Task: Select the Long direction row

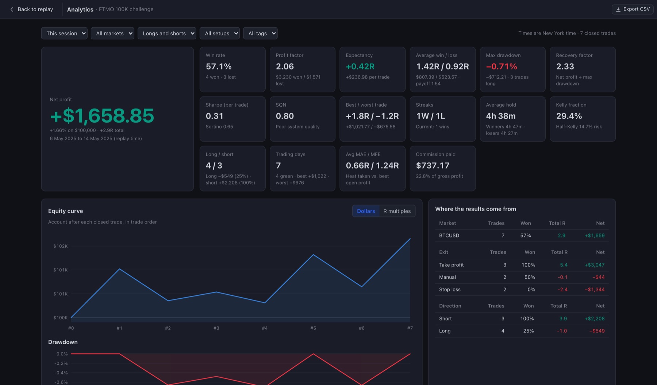Action: (x=522, y=331)
